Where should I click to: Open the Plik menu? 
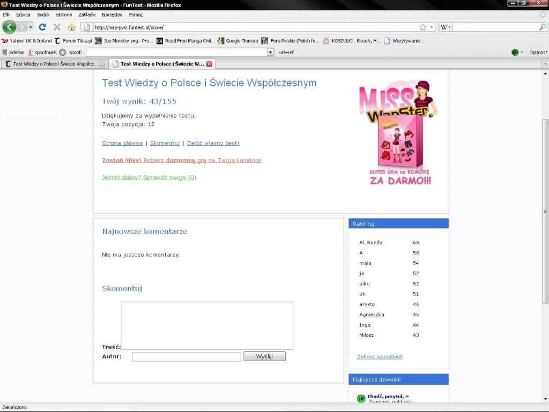[6, 14]
